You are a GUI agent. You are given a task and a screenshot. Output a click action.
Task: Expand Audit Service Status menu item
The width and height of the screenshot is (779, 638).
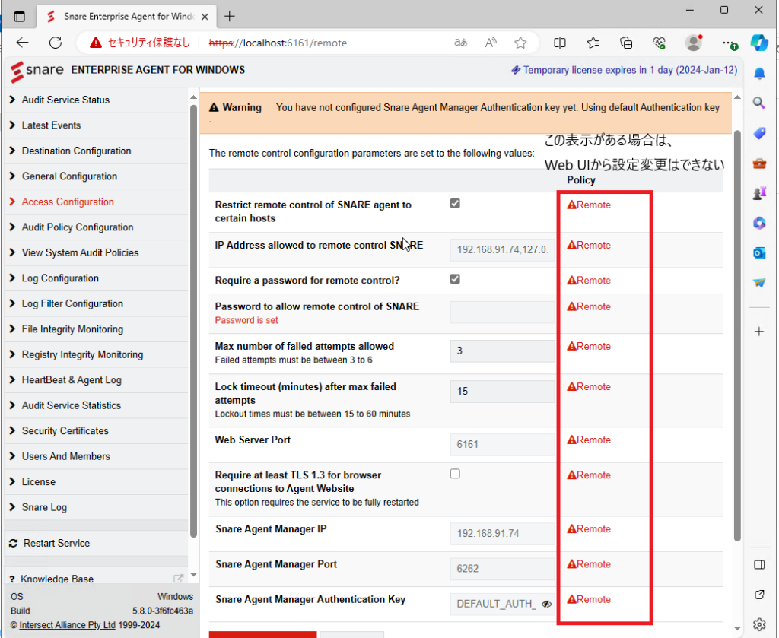click(x=97, y=100)
